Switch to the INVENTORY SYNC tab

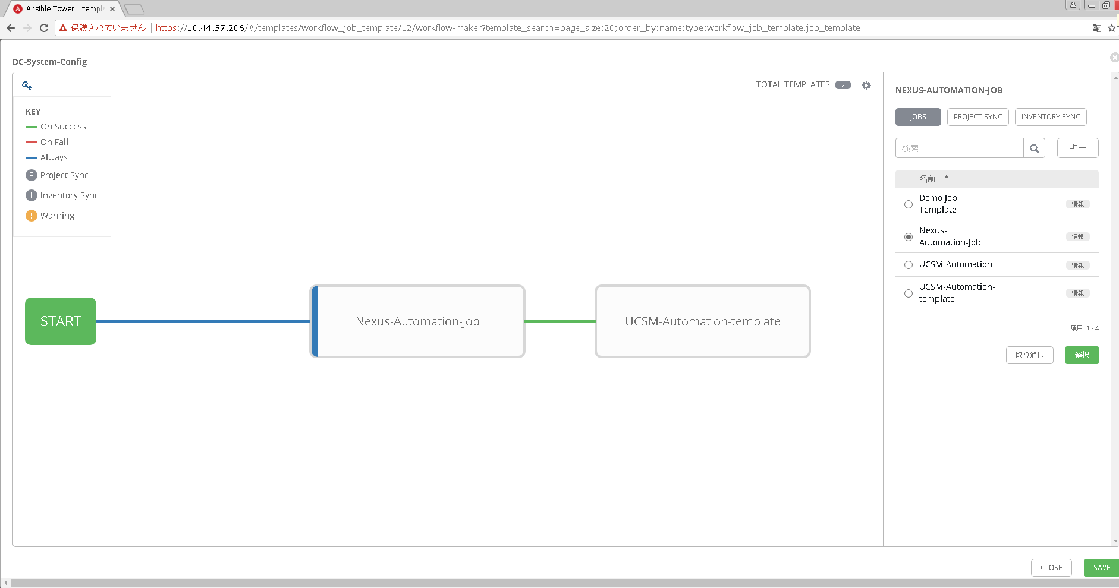coord(1051,117)
